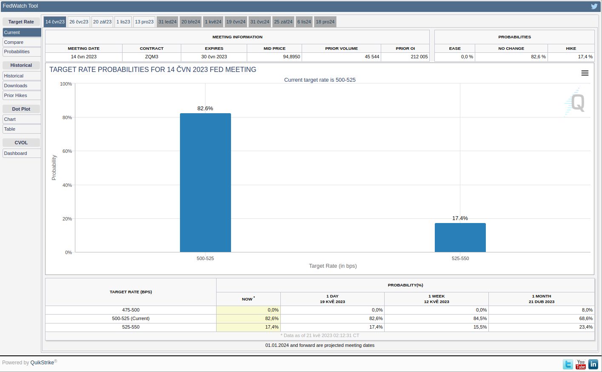Select the 25 zář24 meeting tab
Image resolution: width=602 pixels, height=372 pixels.
(283, 22)
